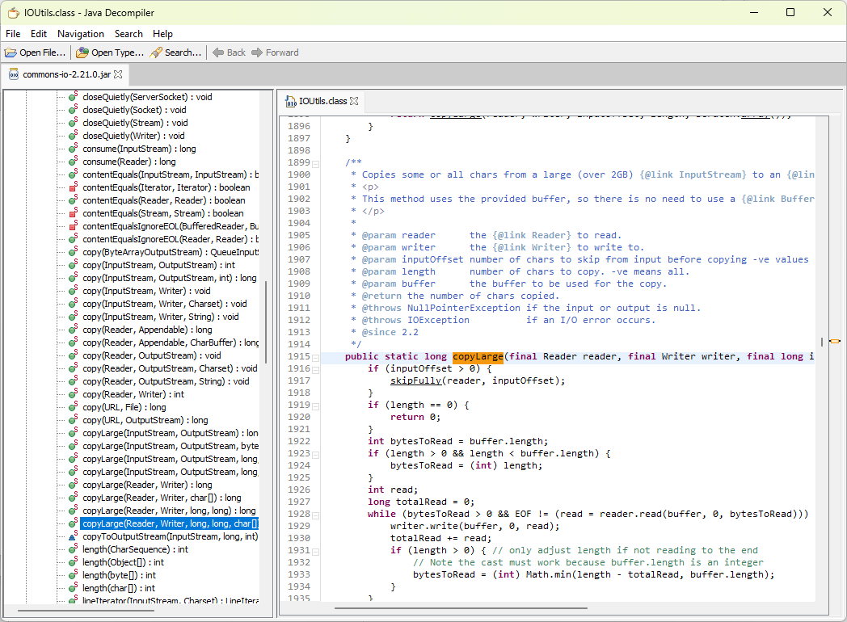Screen dimensions: 847x622
Task: Close the IOUtils.class editor tab
Action: click(354, 101)
